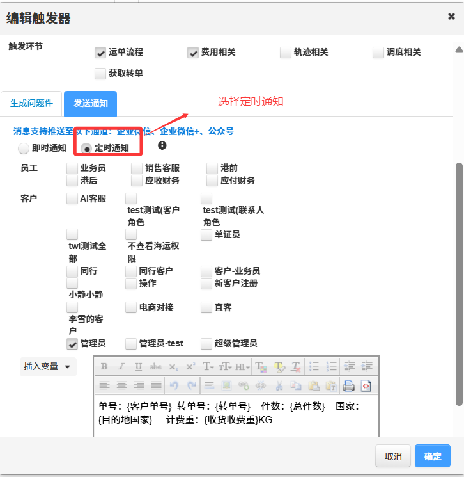Toggle bold formatting in the editor toolbar

(x=104, y=367)
